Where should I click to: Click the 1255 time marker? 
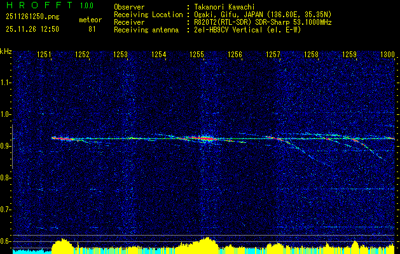pyautogui.click(x=197, y=54)
